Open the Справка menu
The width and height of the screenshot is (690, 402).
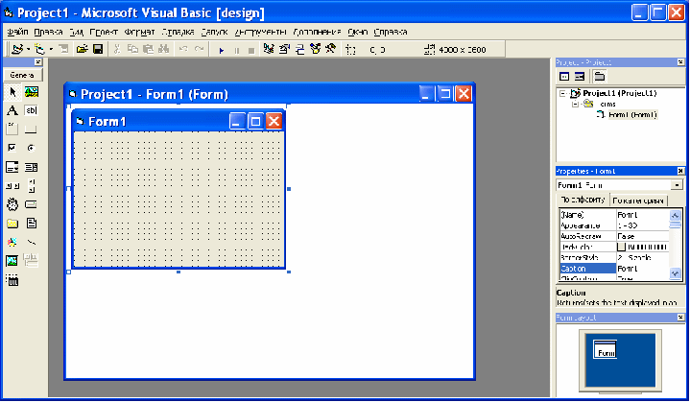click(x=391, y=32)
